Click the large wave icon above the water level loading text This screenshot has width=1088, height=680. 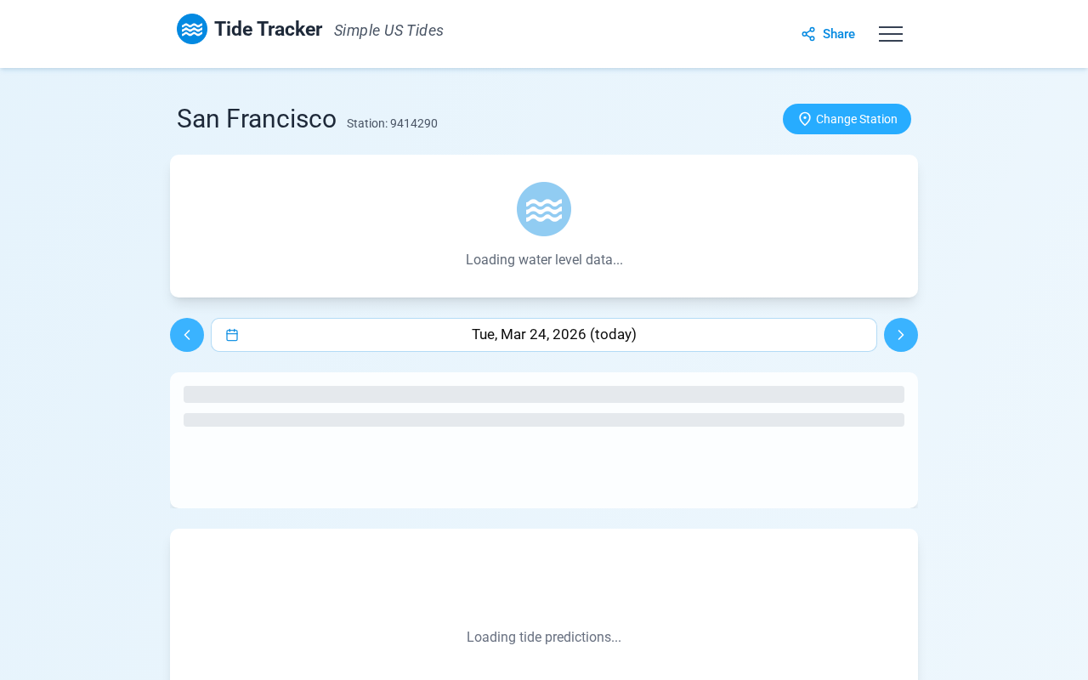(x=544, y=209)
